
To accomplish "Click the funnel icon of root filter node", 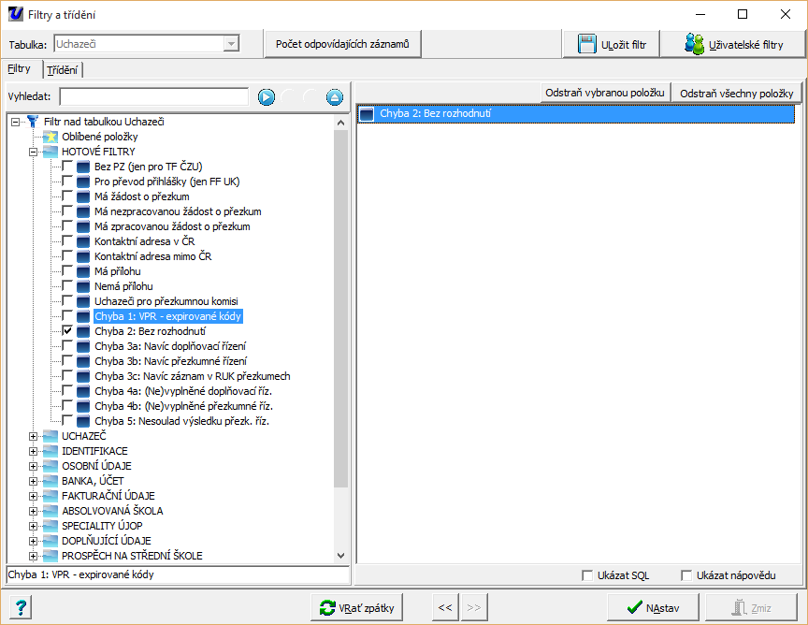I will click(32, 122).
